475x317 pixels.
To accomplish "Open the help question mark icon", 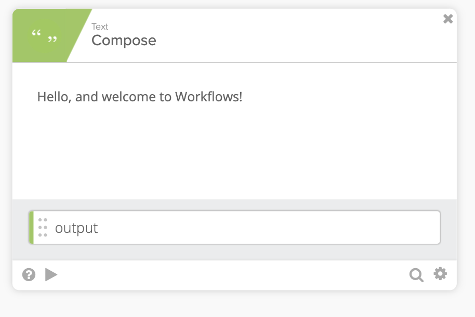I will point(29,274).
